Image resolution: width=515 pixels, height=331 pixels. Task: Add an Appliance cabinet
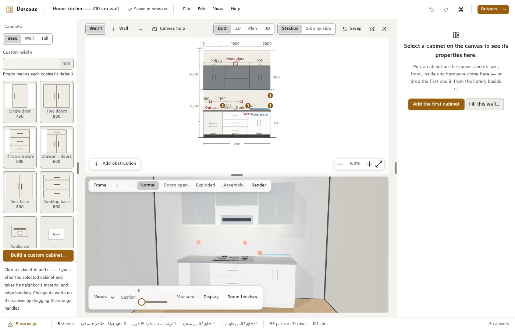(20, 232)
